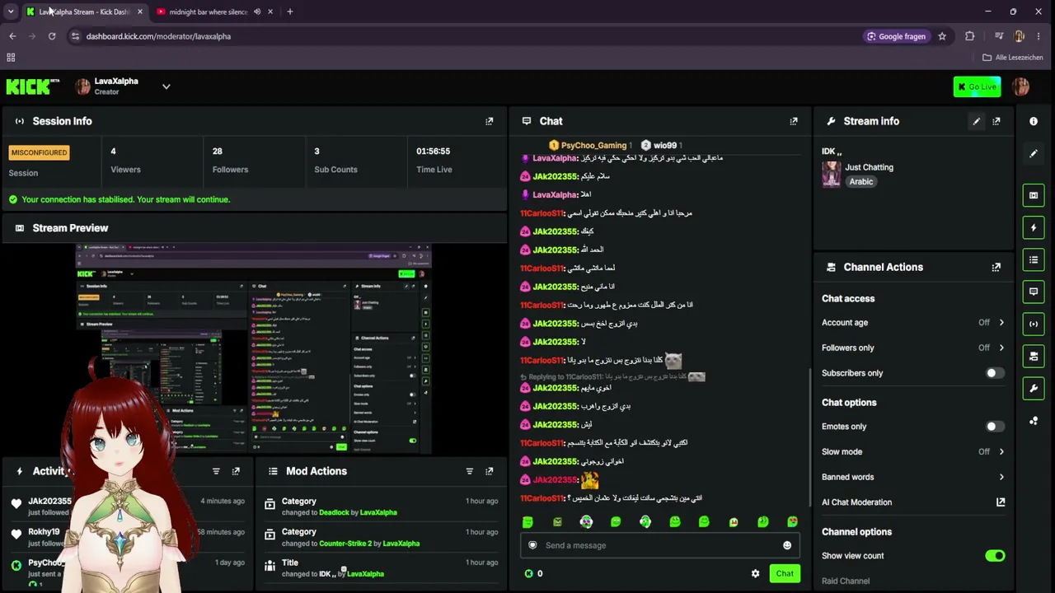
Task: Toggle Subscribers only chat
Action: click(995, 373)
